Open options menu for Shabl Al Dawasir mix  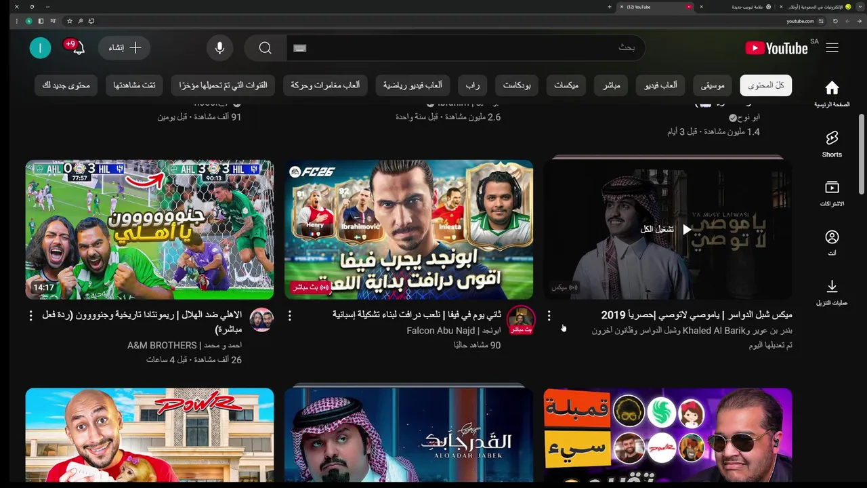(x=549, y=316)
